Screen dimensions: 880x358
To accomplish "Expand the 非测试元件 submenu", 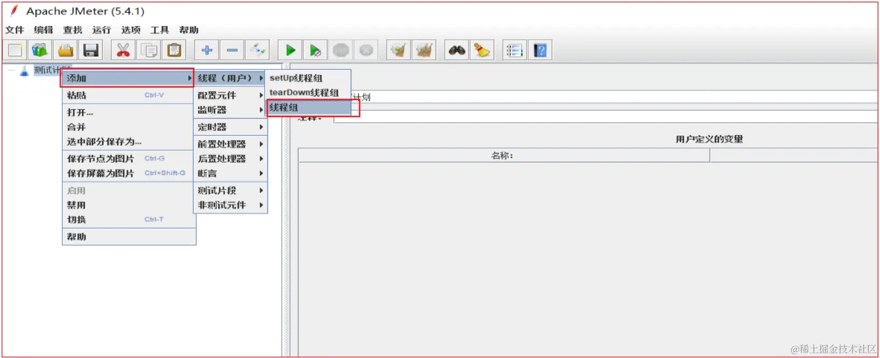I will pos(230,204).
